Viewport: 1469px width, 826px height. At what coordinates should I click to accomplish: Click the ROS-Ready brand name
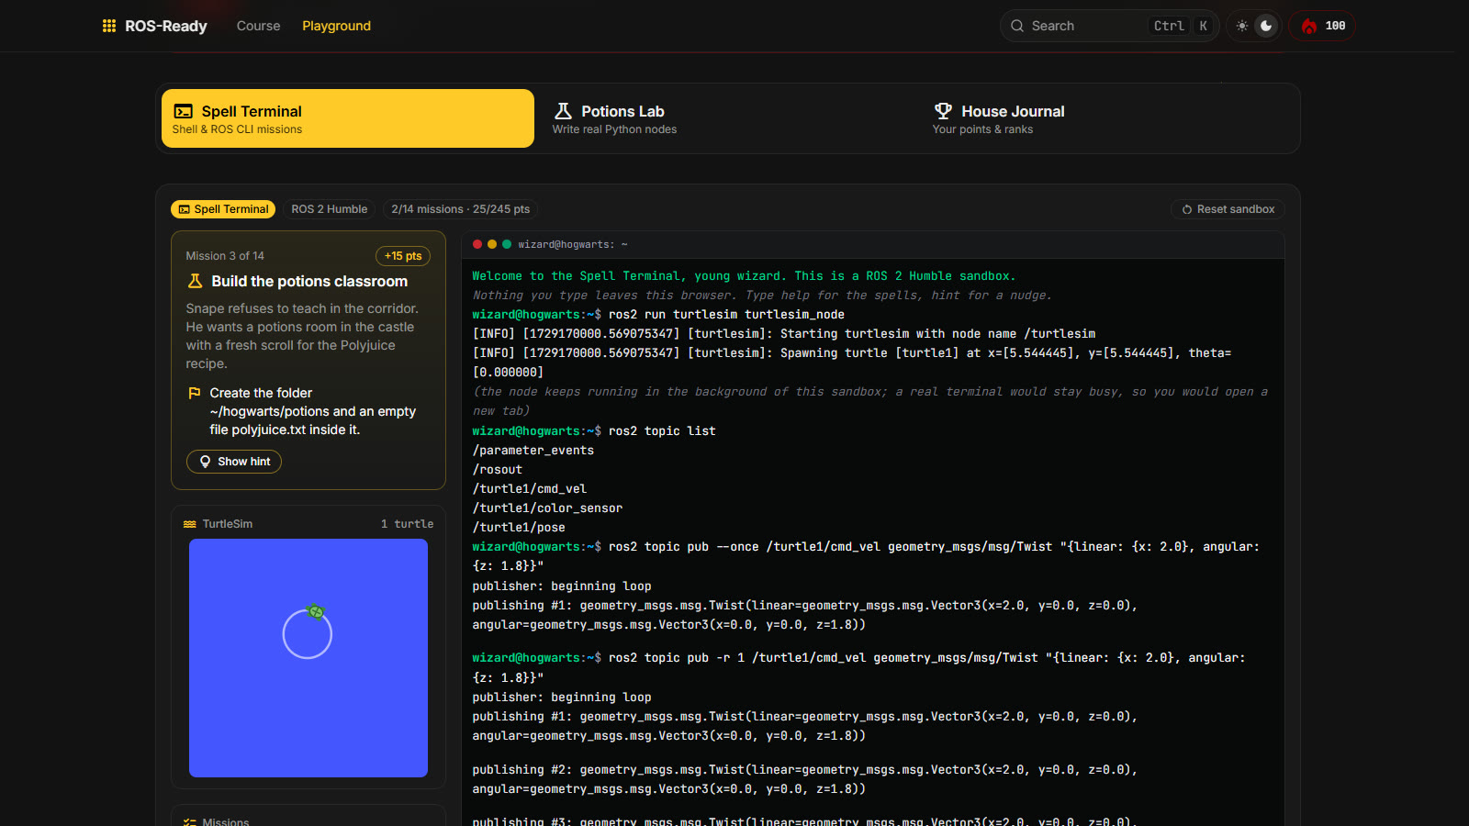point(166,26)
